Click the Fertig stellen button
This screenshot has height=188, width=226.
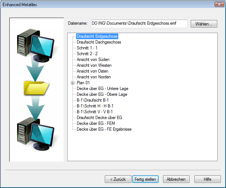145,179
